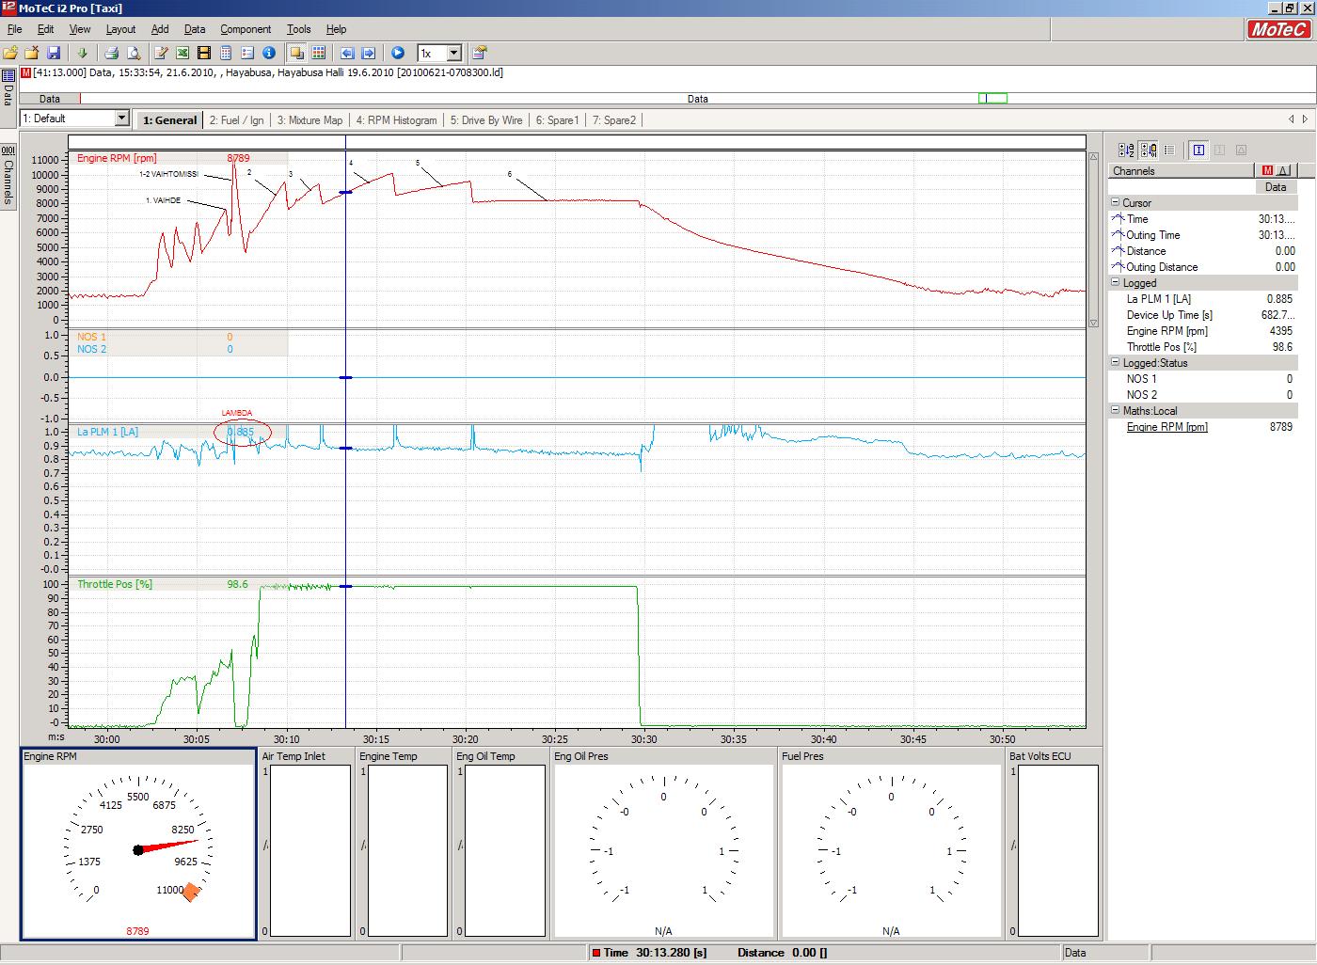Collapse the Logged group
1317x965 pixels.
click(1115, 283)
